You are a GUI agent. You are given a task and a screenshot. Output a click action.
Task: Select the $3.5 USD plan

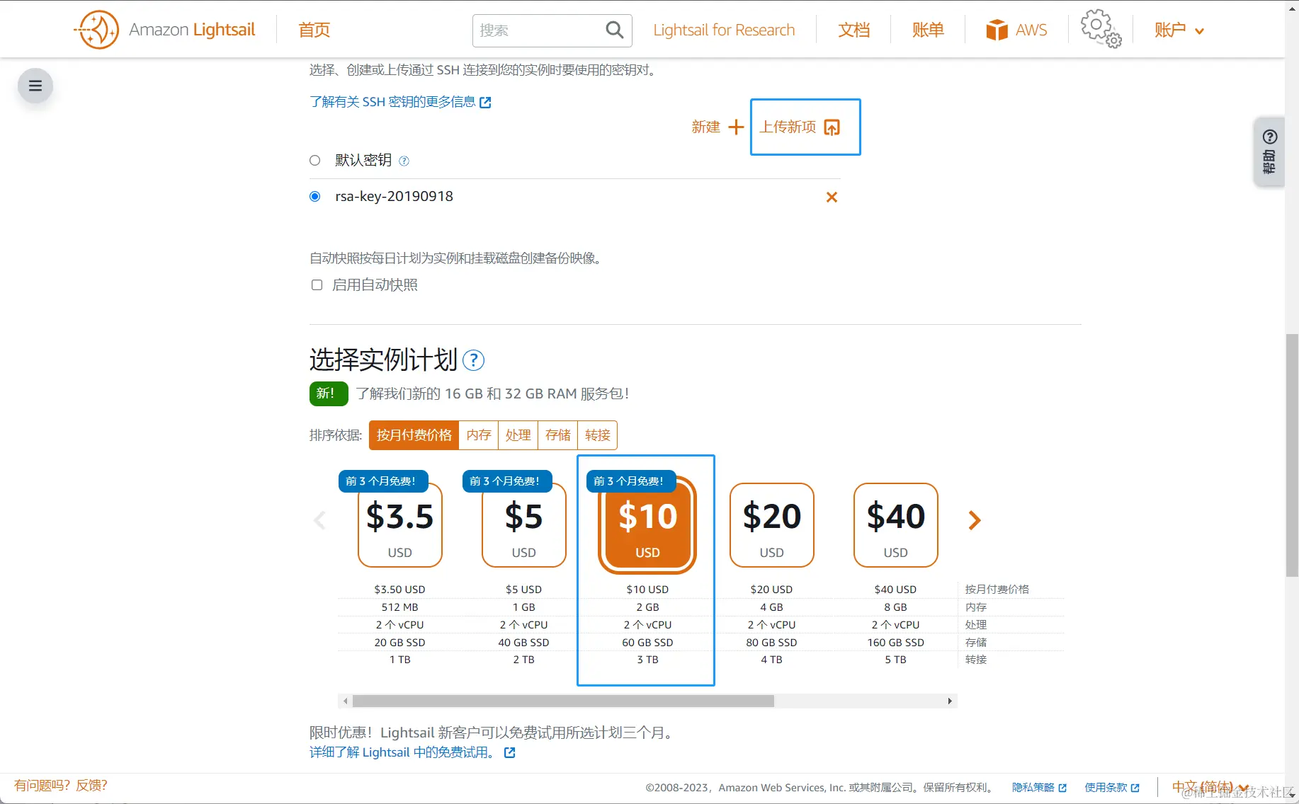tap(400, 525)
